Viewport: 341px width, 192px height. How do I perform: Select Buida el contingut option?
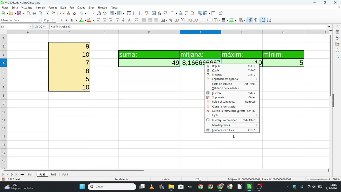point(232,102)
